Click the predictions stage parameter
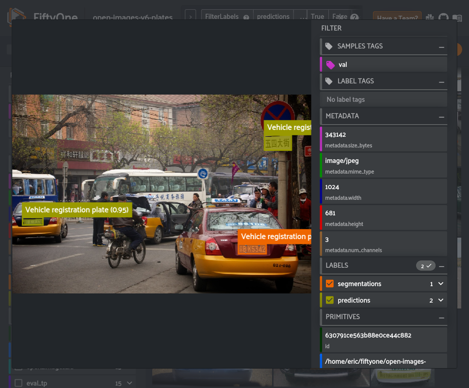The width and height of the screenshot is (469, 388). (x=273, y=16)
